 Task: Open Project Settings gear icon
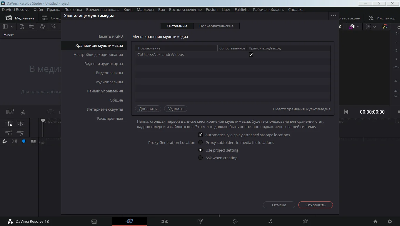click(x=390, y=222)
